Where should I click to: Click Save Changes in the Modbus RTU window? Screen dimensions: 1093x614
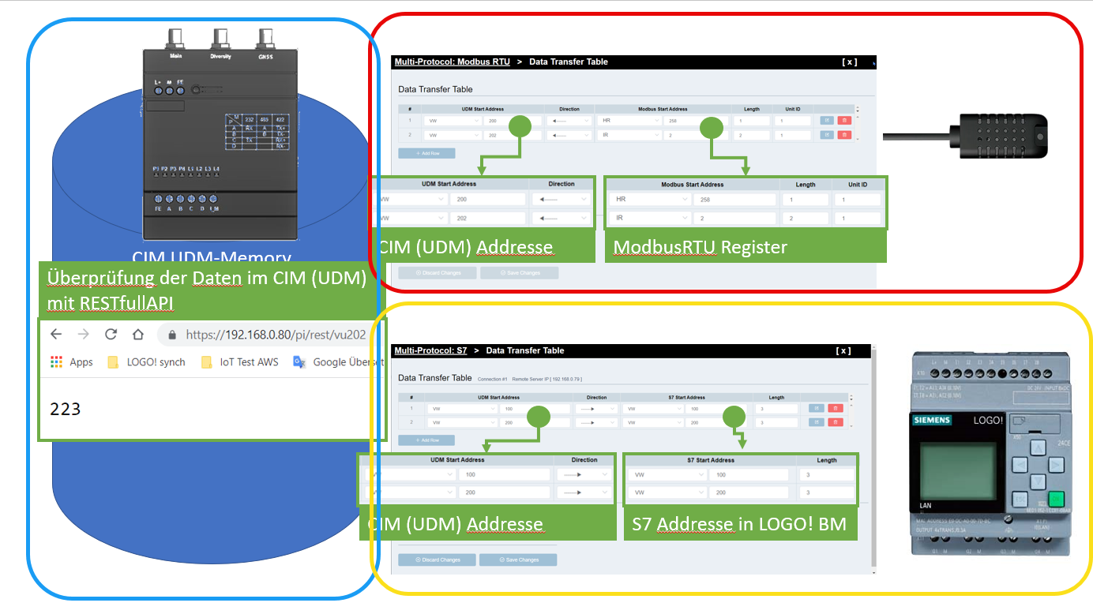[519, 273]
